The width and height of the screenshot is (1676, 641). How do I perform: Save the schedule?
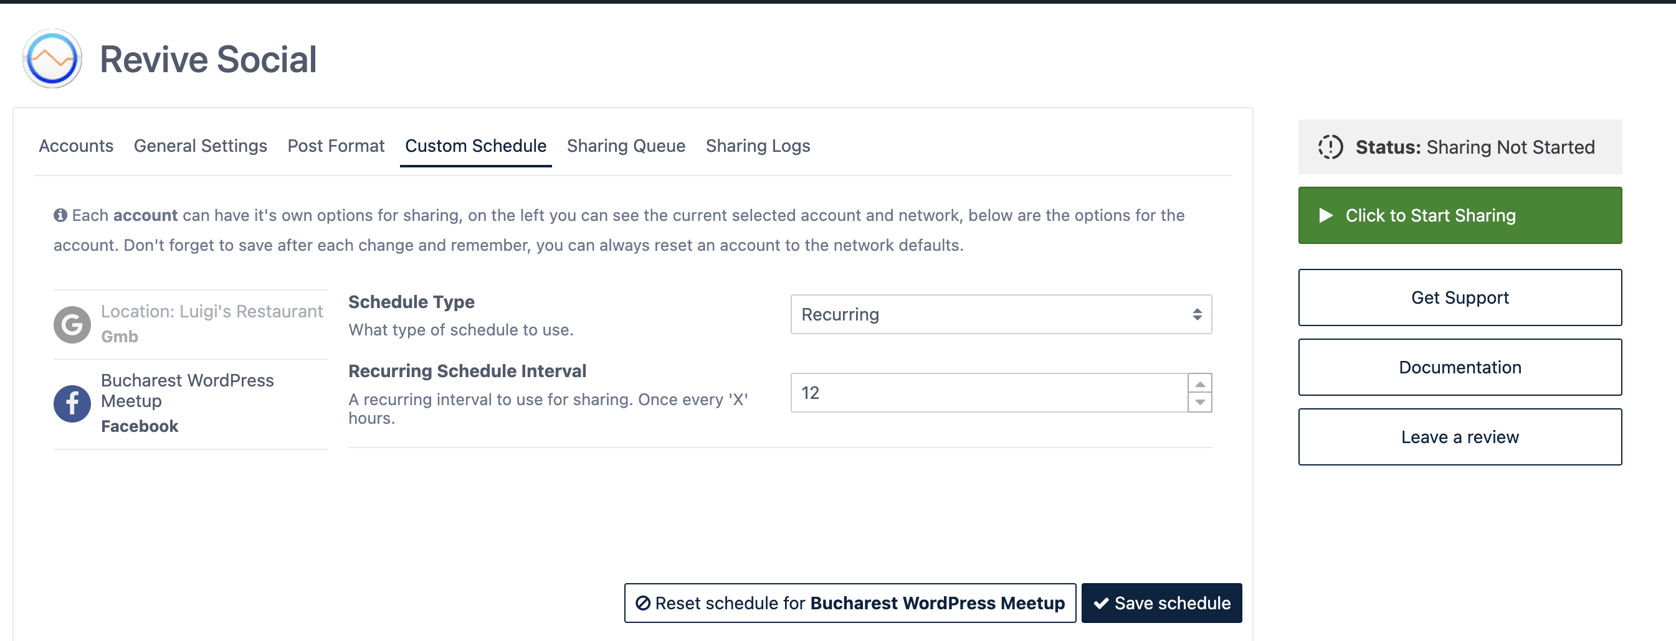(1161, 603)
